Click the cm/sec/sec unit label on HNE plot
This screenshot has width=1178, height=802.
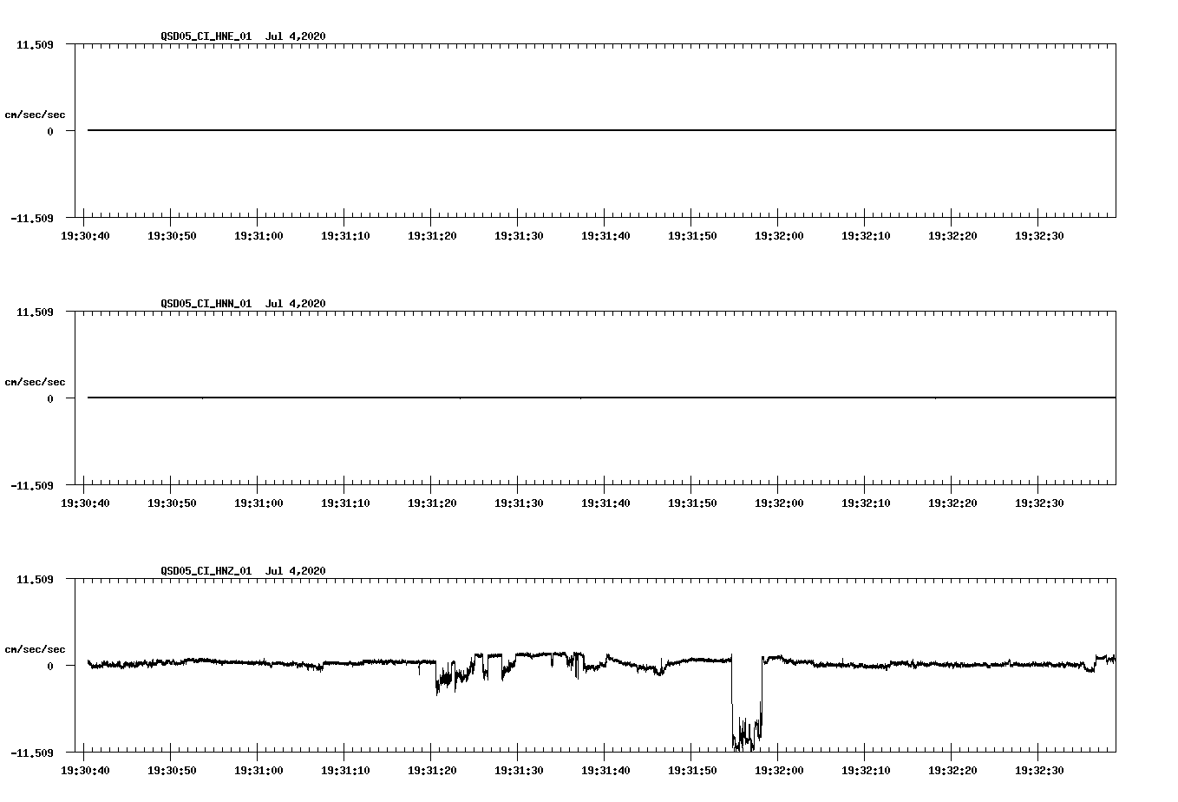coord(35,115)
